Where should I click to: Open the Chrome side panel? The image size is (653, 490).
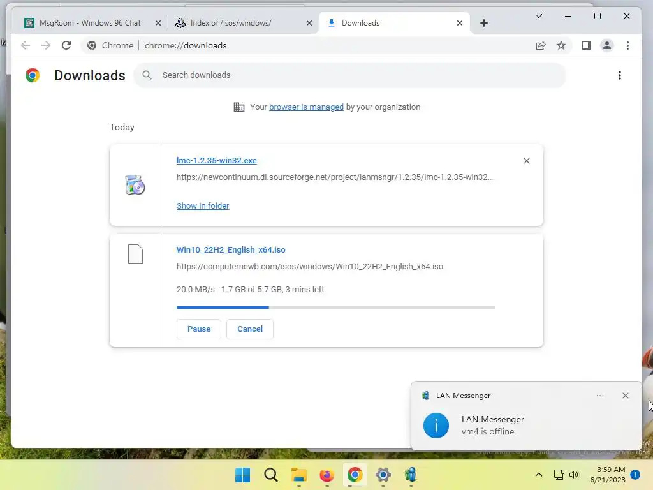click(x=587, y=45)
